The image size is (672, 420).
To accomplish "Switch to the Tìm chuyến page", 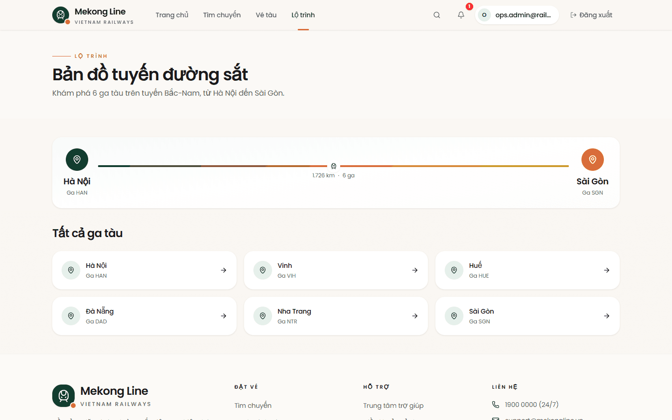I will 222,15.
